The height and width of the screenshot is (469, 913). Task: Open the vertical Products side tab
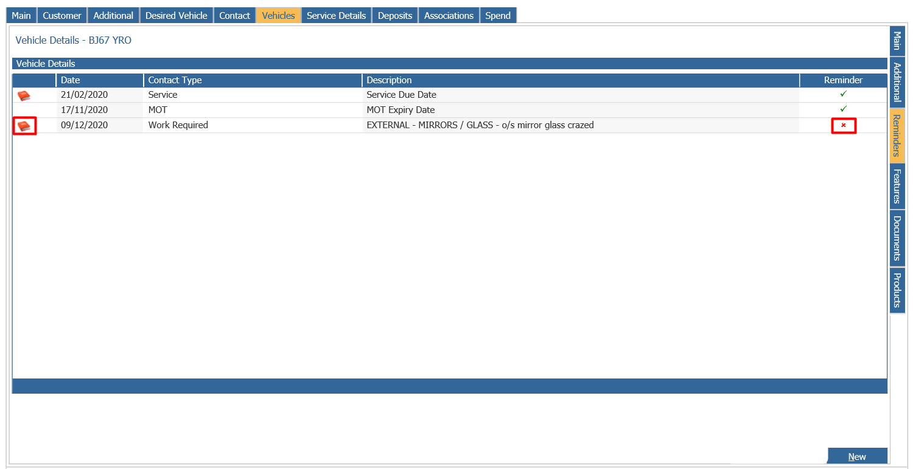(x=897, y=290)
